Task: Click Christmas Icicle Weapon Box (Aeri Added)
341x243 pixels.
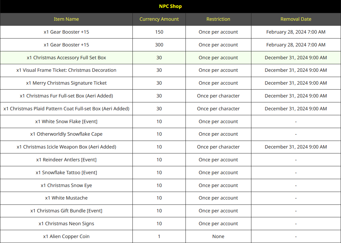Action: [x=66, y=147]
